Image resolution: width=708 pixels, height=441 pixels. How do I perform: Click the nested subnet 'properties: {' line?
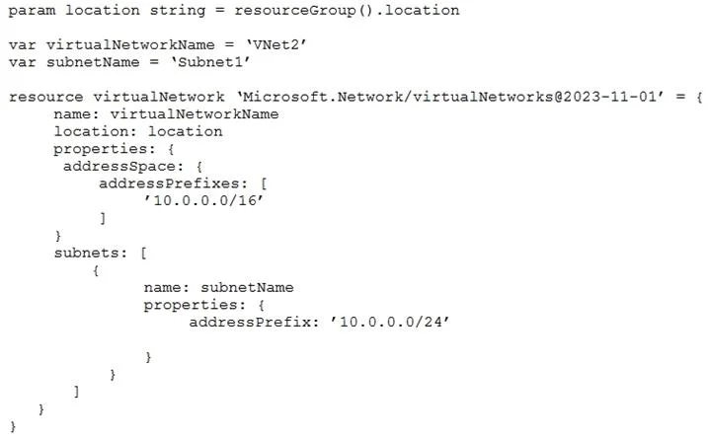[x=204, y=305]
